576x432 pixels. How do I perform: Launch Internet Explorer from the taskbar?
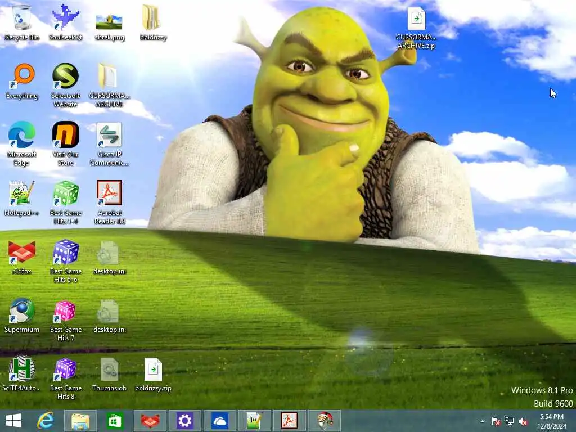click(x=45, y=421)
